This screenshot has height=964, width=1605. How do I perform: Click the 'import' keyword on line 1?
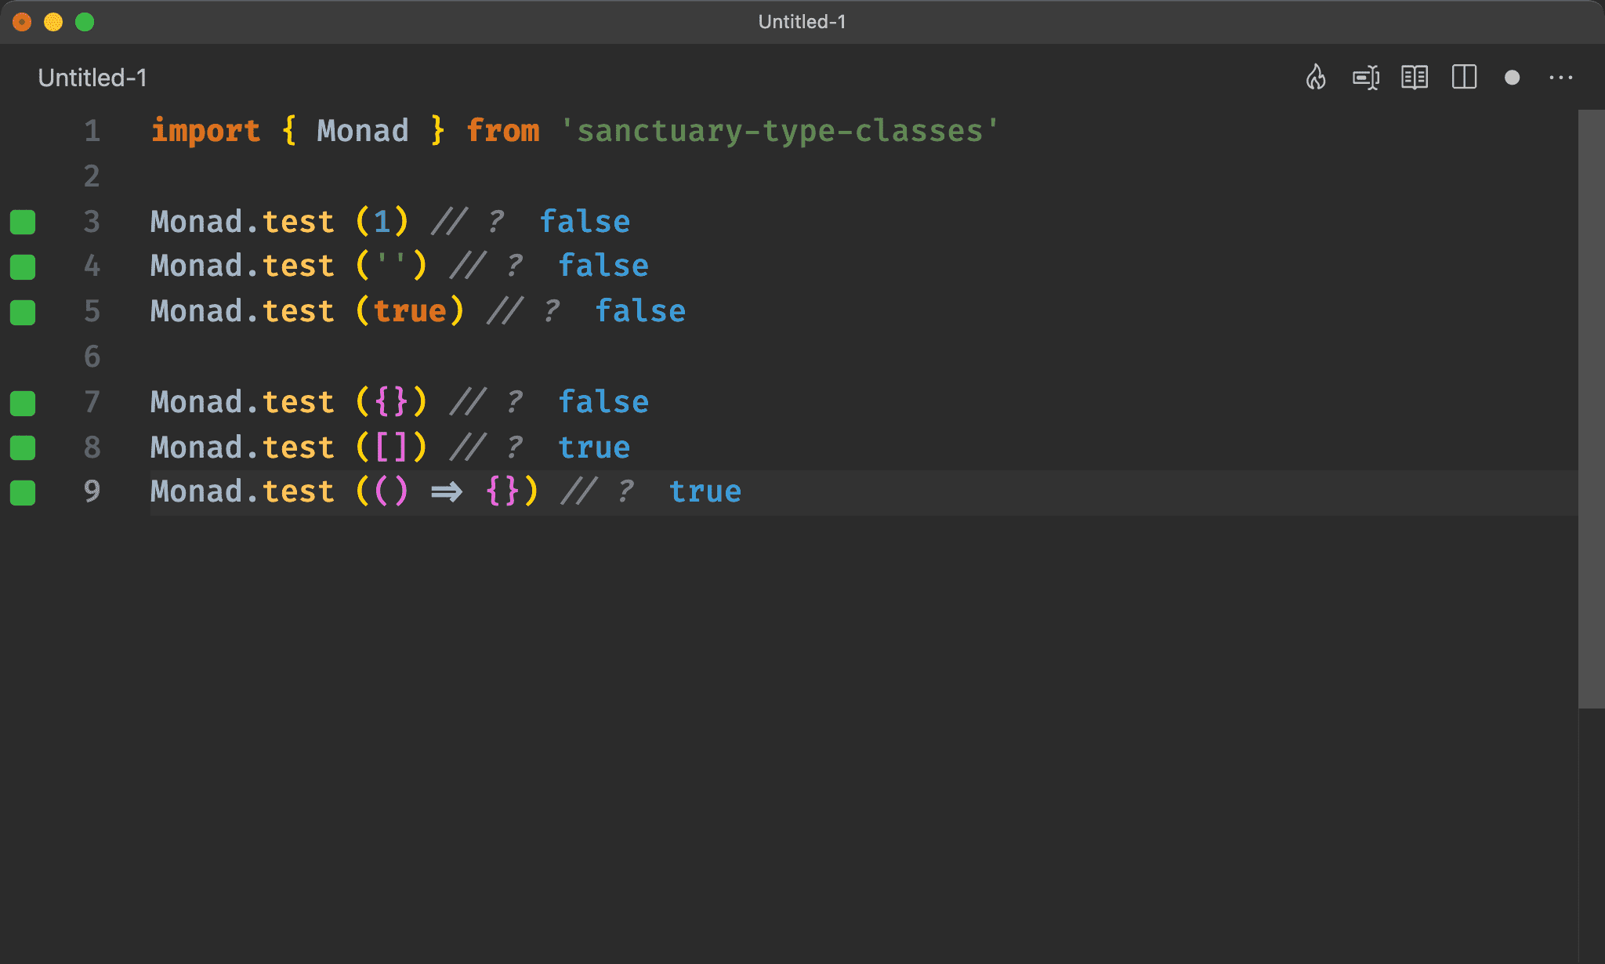click(x=205, y=130)
